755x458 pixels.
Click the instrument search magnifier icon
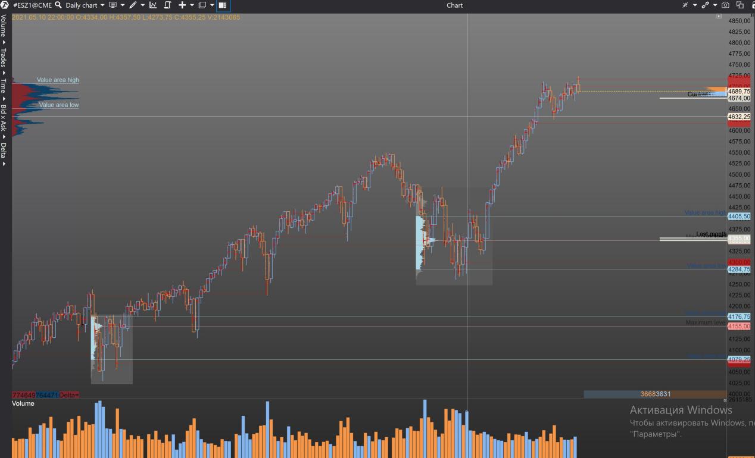pyautogui.click(x=58, y=5)
